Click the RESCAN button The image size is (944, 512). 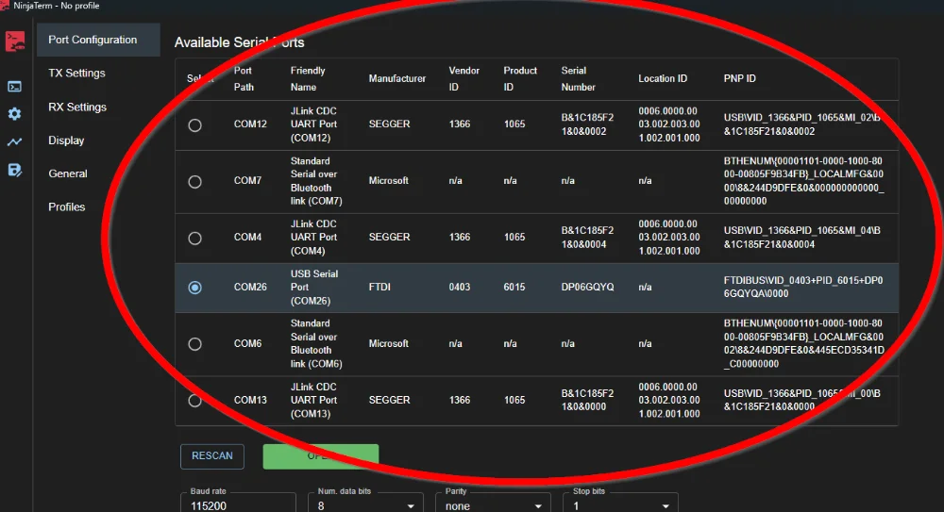[x=212, y=456]
